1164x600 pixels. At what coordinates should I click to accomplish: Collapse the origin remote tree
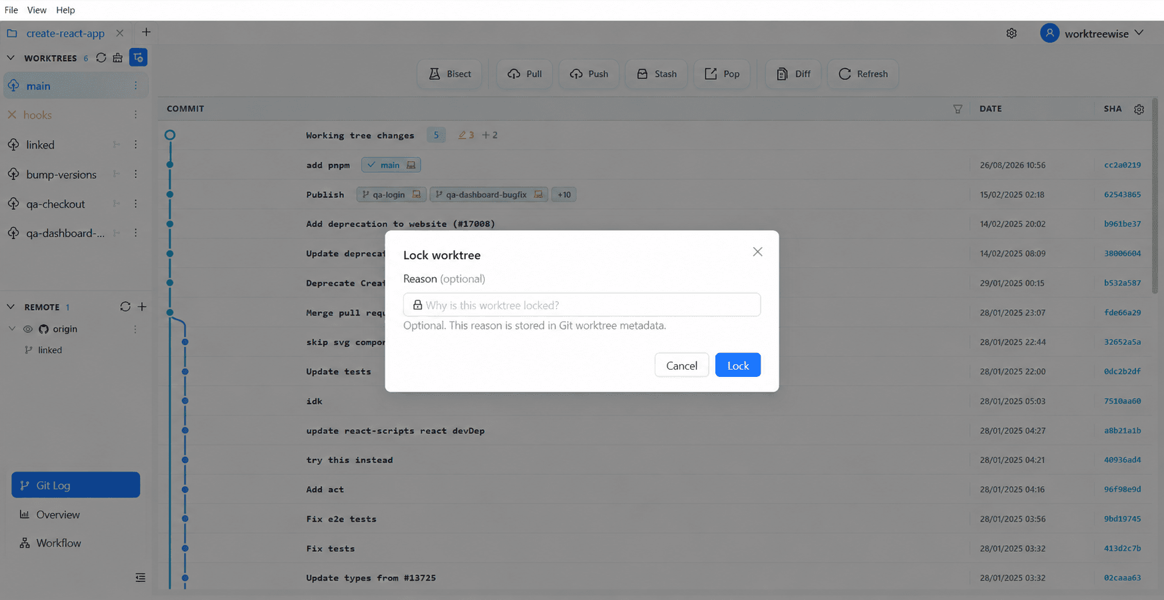click(x=12, y=329)
